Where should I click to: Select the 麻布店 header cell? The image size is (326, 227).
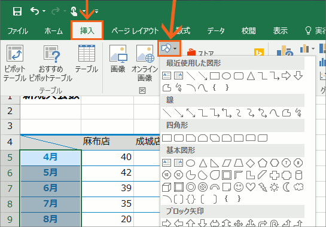[107, 142]
